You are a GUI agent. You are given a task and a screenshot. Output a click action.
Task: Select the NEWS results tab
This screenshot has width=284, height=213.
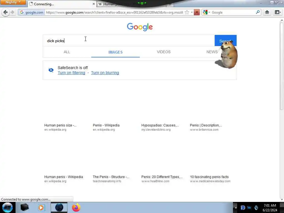212,52
